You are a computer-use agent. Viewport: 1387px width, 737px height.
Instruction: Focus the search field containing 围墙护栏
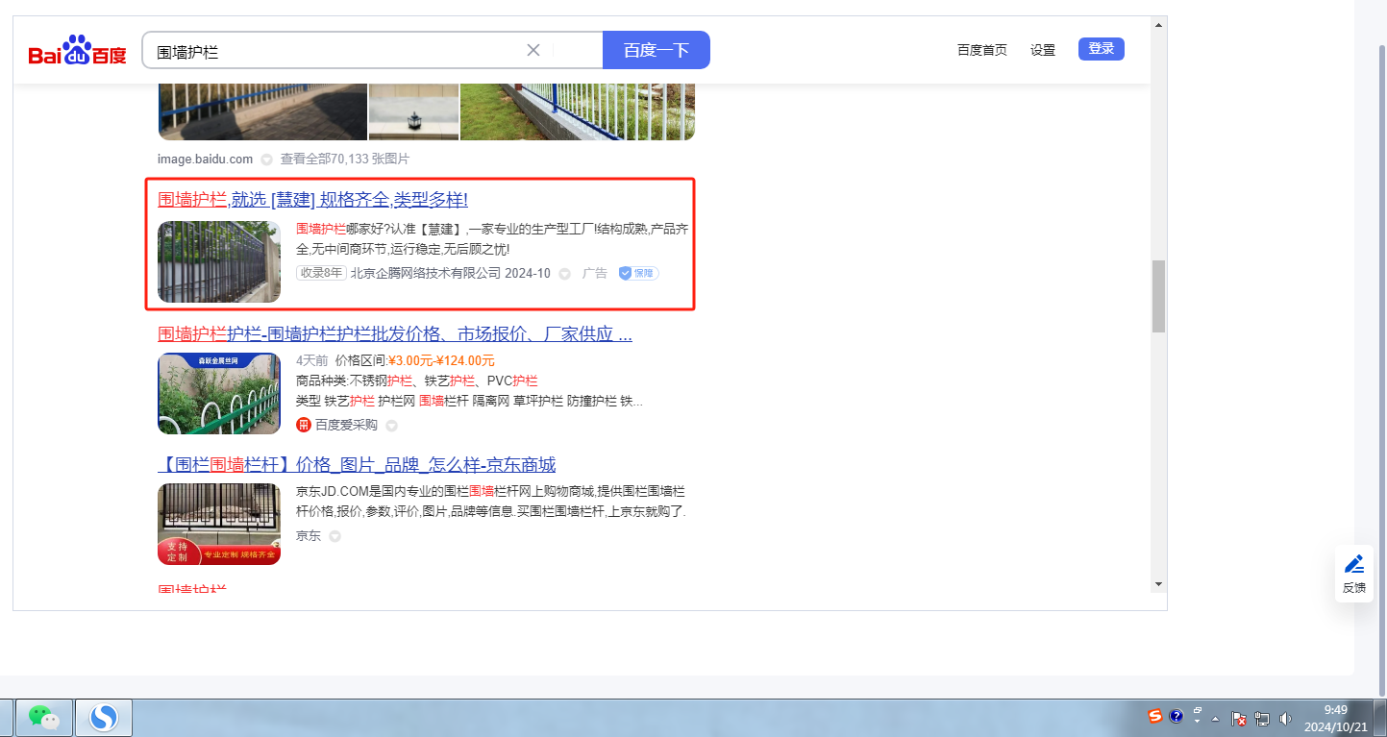pos(372,50)
